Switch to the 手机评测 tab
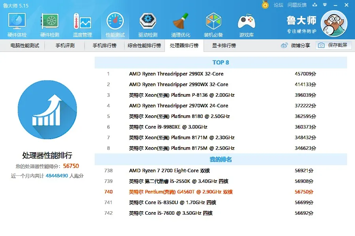Screen dimensions: 355x236 (x=65, y=46)
